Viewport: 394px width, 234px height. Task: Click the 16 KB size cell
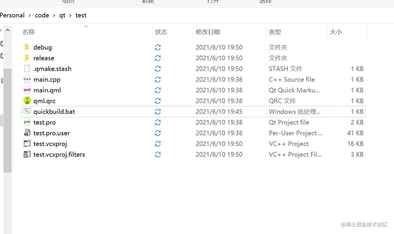click(x=355, y=144)
